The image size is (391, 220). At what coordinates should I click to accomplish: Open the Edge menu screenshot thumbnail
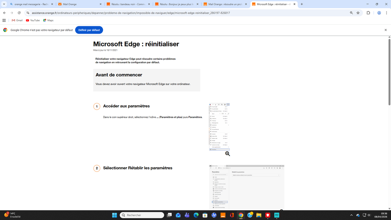[x=219, y=127]
